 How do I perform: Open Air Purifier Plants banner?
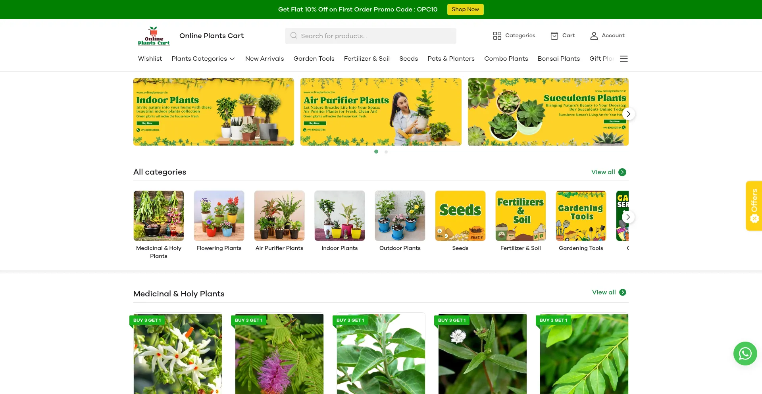(381, 112)
